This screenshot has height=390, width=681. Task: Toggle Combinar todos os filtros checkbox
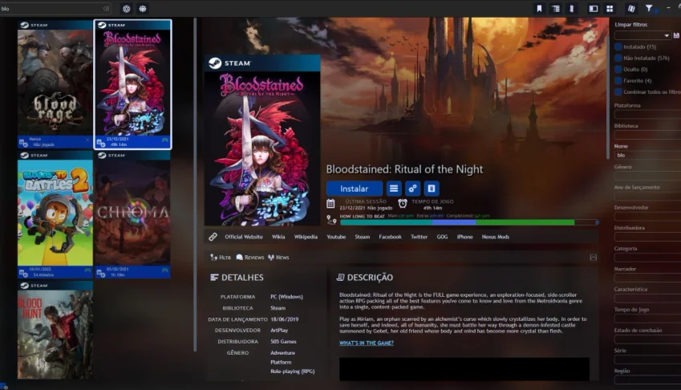click(x=618, y=92)
